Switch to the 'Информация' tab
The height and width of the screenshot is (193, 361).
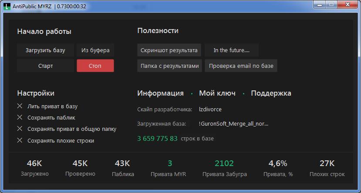tap(160, 93)
